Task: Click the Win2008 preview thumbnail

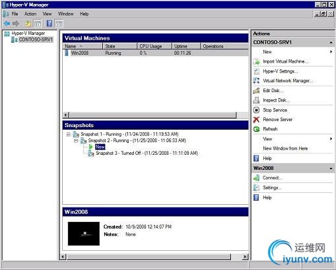Action: point(84,234)
